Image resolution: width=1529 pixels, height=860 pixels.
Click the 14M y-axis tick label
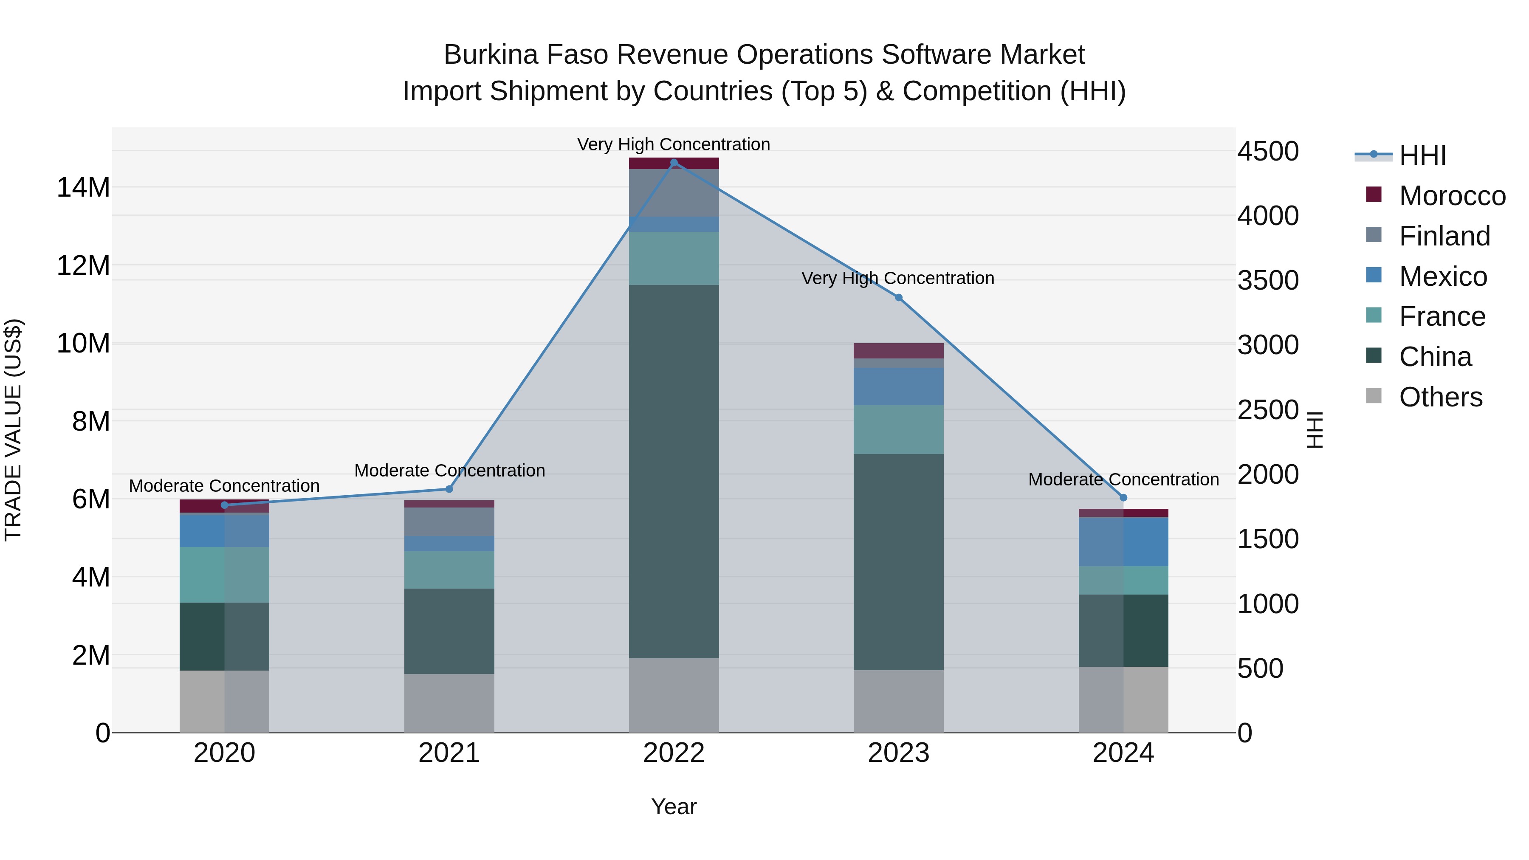coord(83,188)
